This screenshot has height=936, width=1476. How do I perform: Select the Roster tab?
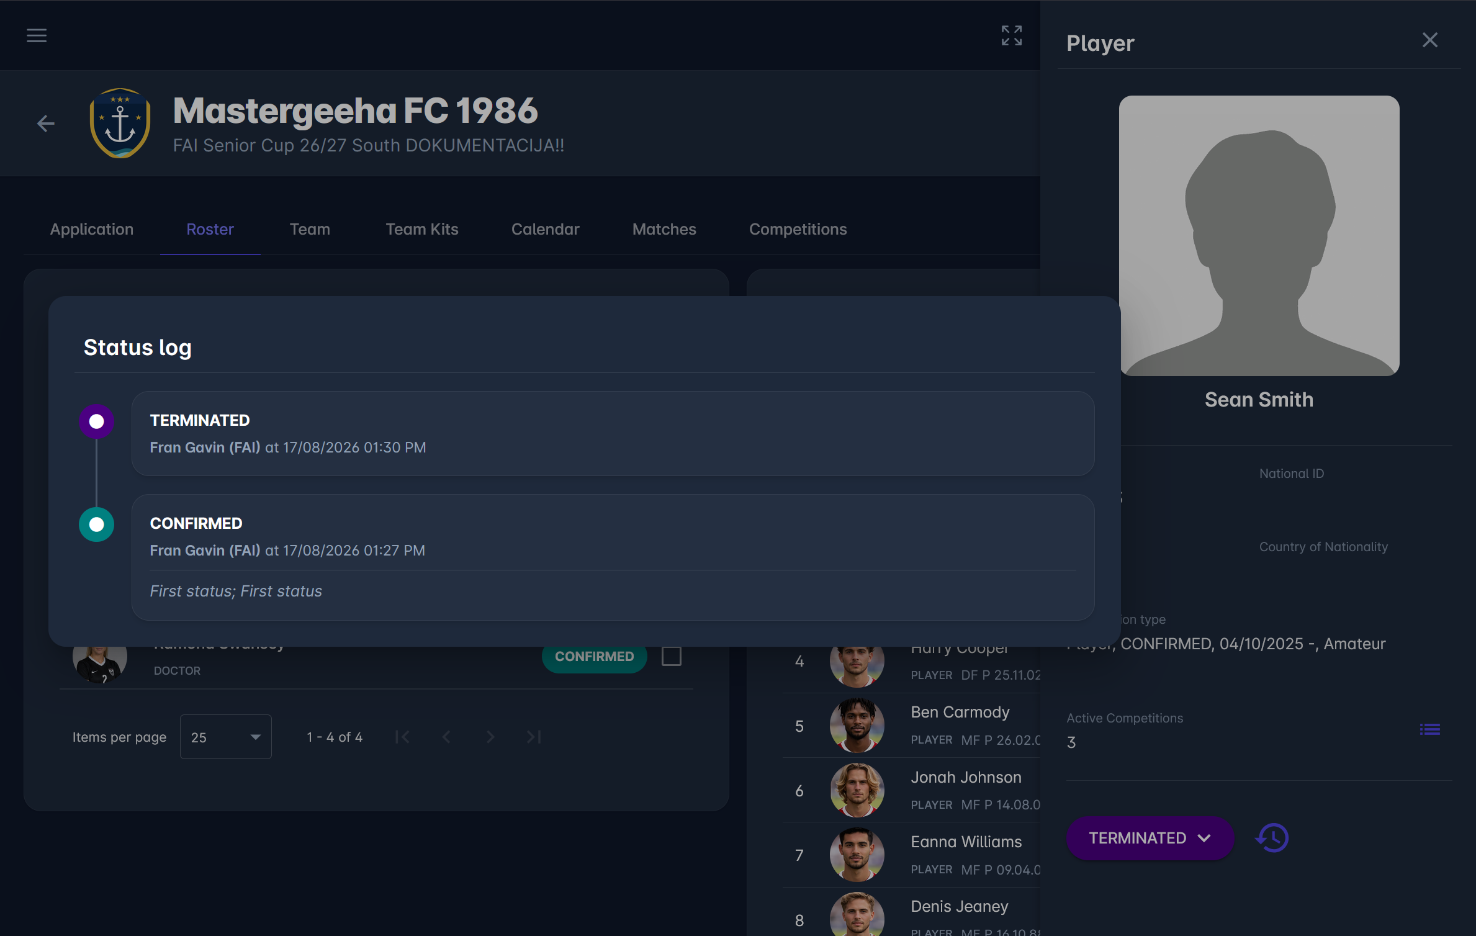pos(210,229)
